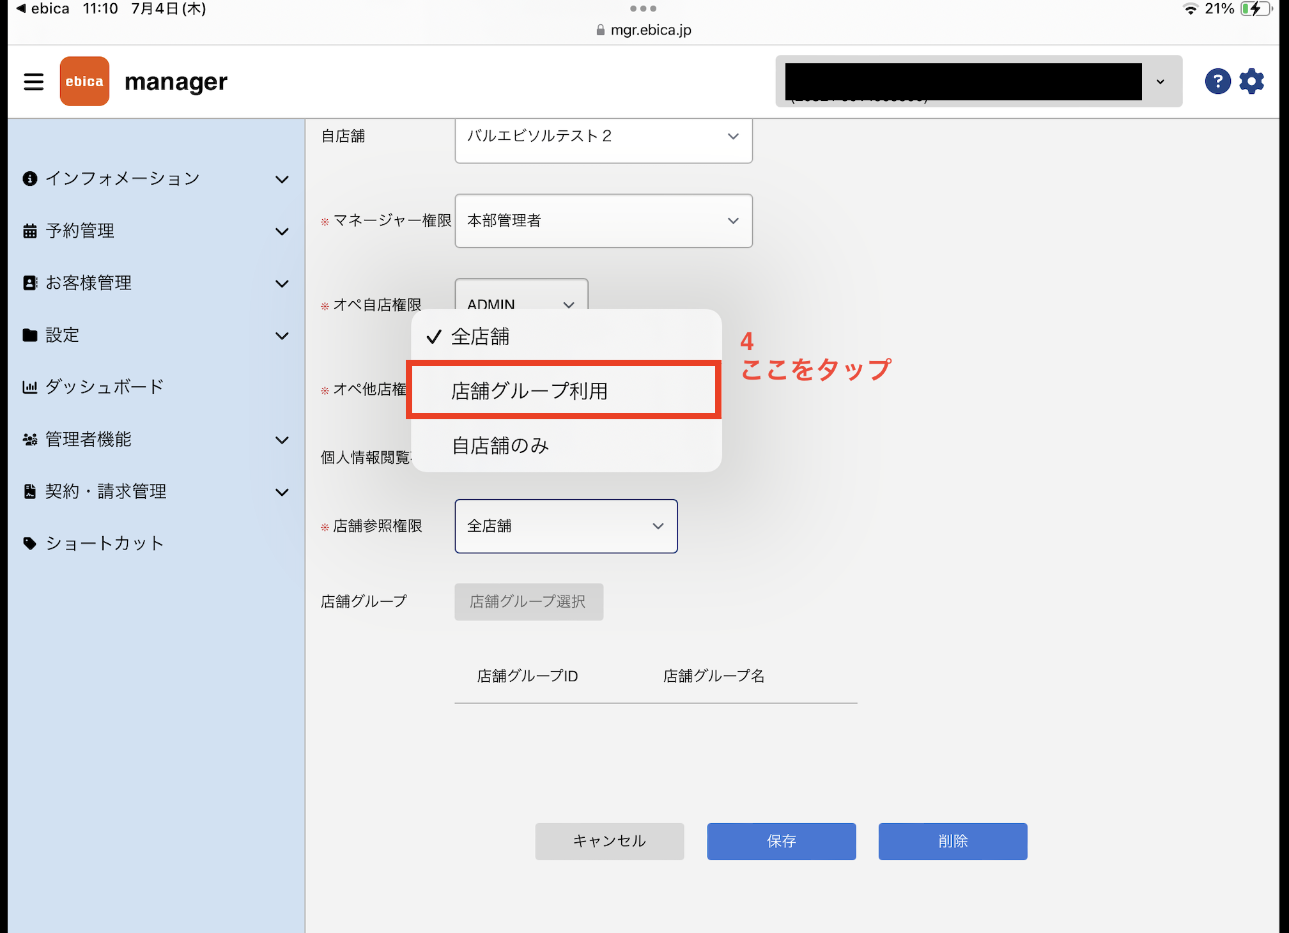Tap the battery indicator in status bar

pos(1256,9)
